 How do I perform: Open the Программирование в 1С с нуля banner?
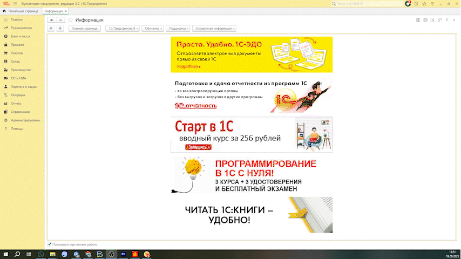point(252,175)
